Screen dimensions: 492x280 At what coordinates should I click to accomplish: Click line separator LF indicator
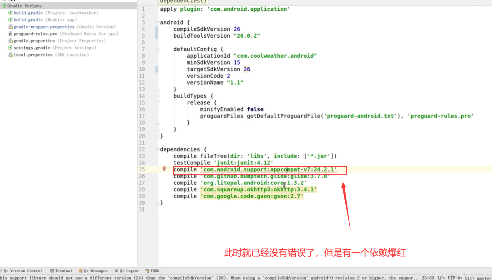pos(441,278)
